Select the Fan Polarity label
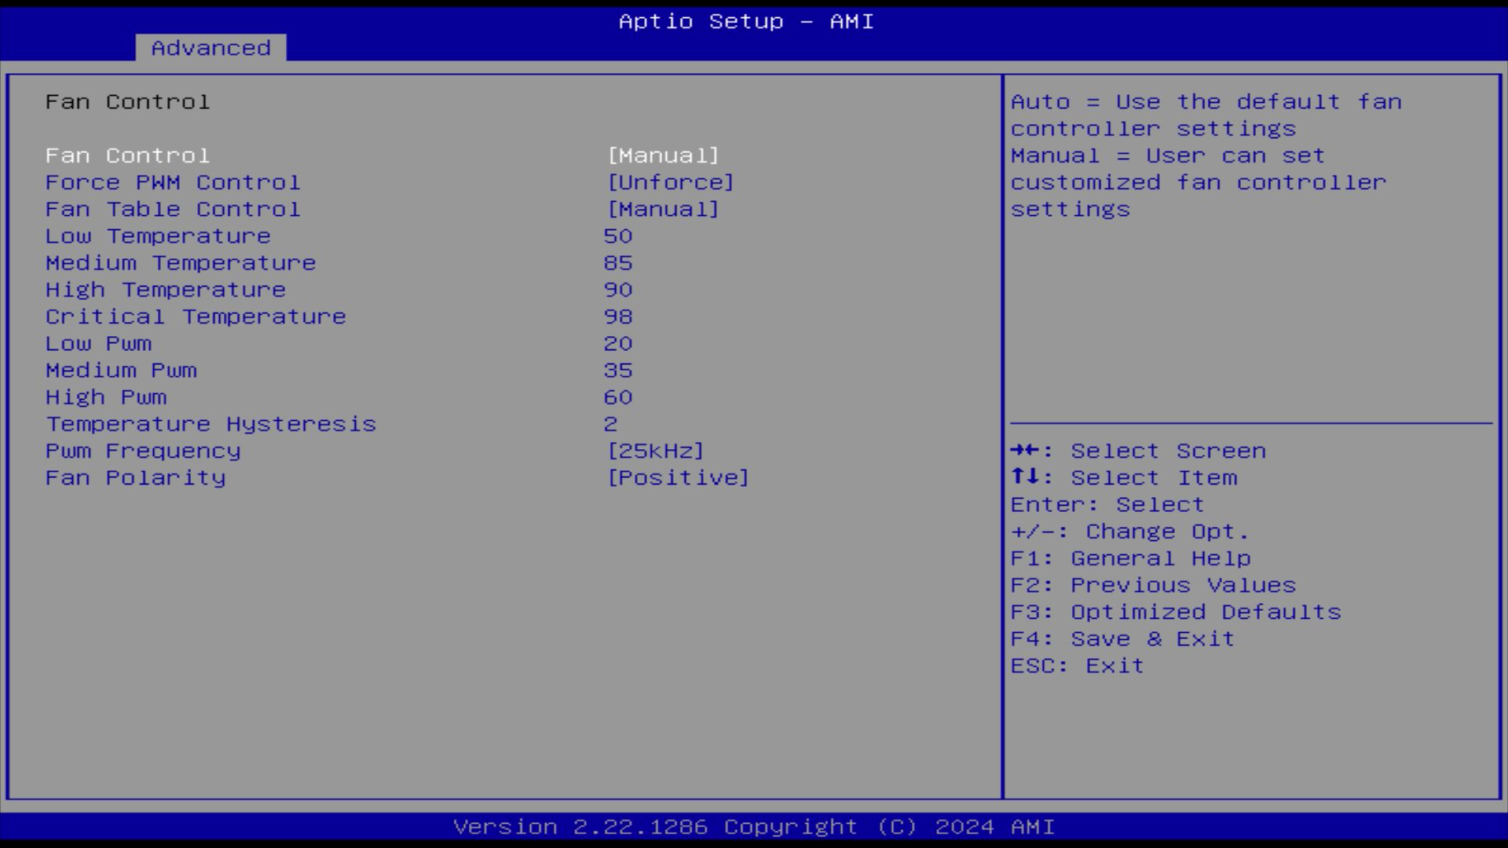The height and width of the screenshot is (848, 1508). point(135,477)
